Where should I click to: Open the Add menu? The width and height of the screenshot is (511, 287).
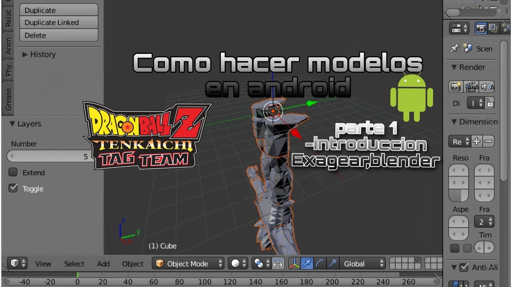[103, 264]
